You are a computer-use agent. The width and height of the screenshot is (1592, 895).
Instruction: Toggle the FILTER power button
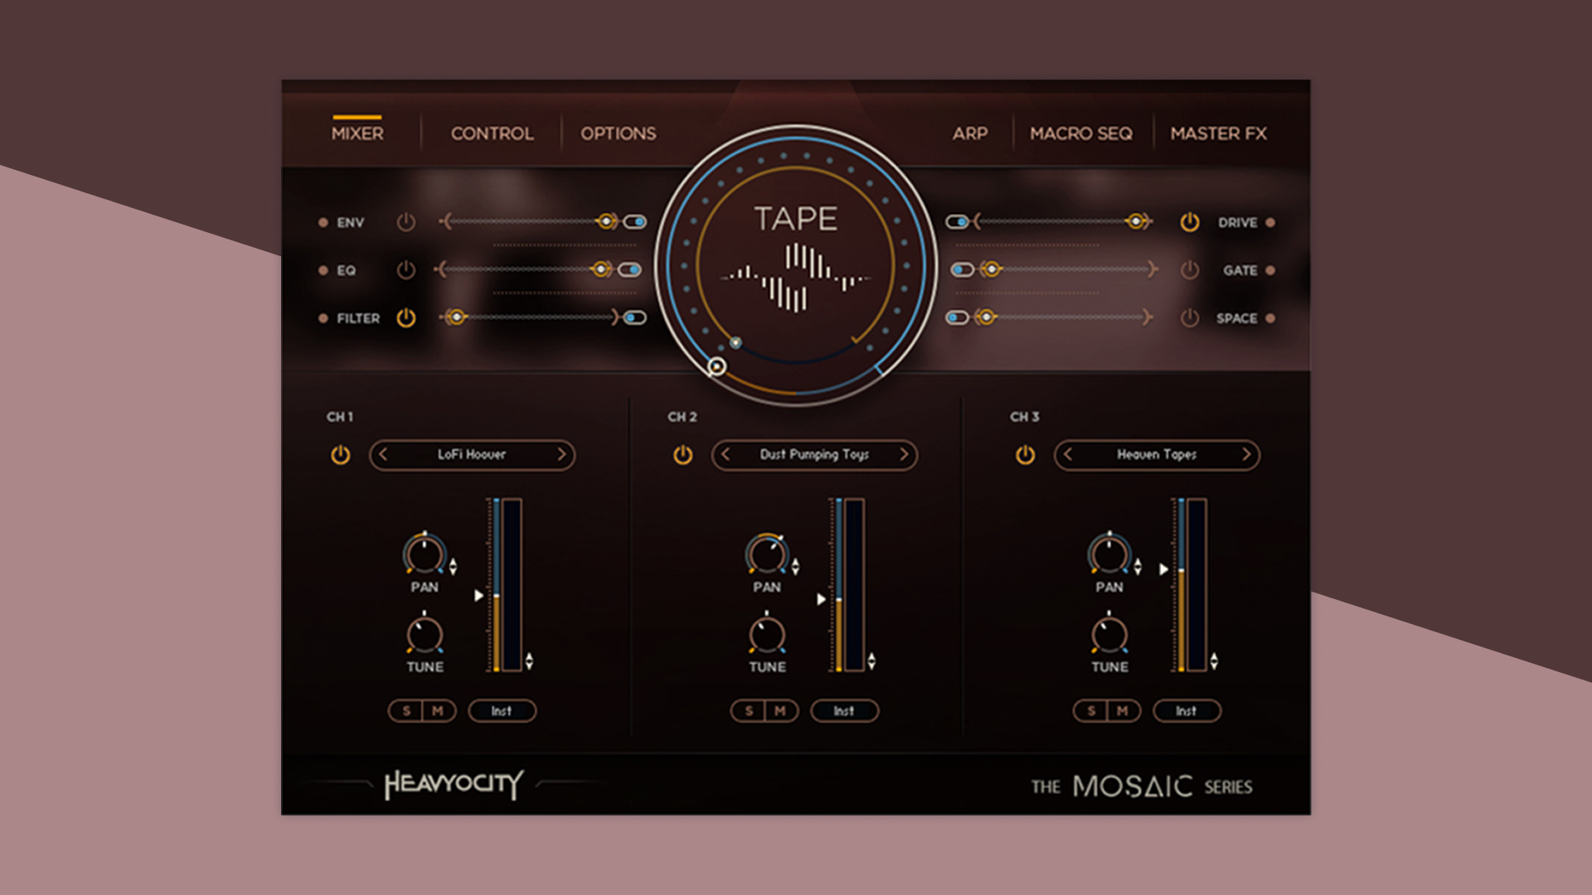click(406, 318)
